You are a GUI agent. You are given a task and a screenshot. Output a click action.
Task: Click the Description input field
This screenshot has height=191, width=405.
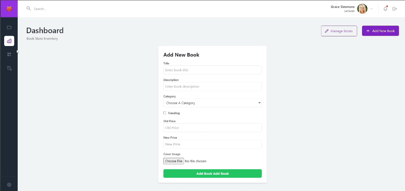(x=212, y=87)
